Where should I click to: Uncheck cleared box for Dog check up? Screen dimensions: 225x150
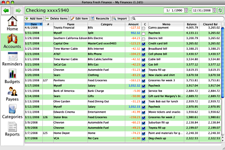coord(143,139)
